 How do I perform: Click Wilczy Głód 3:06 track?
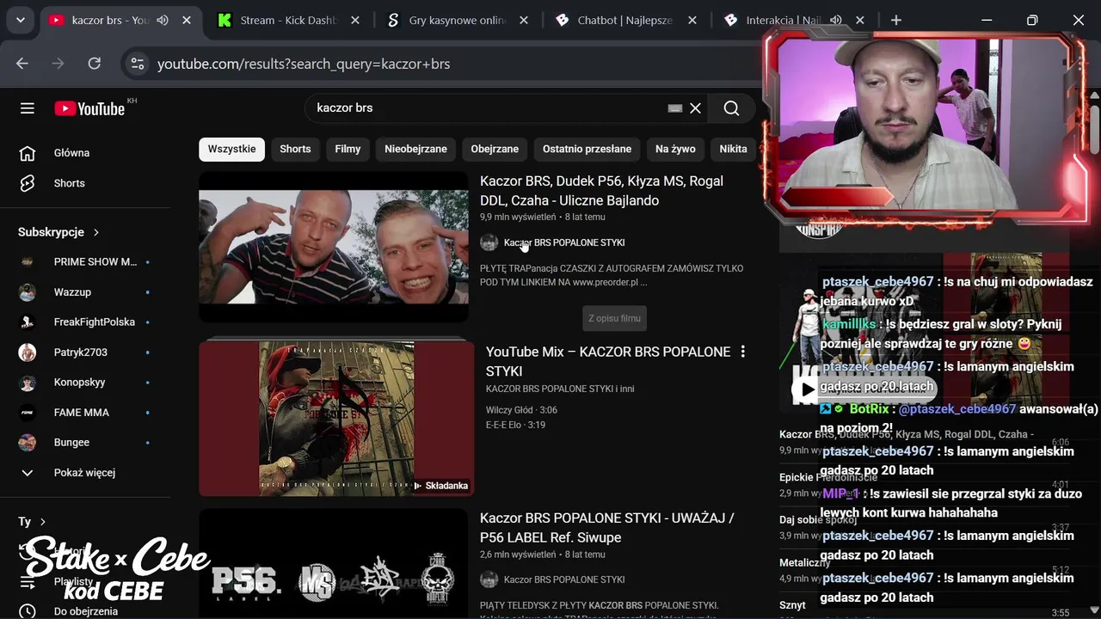coord(521,410)
